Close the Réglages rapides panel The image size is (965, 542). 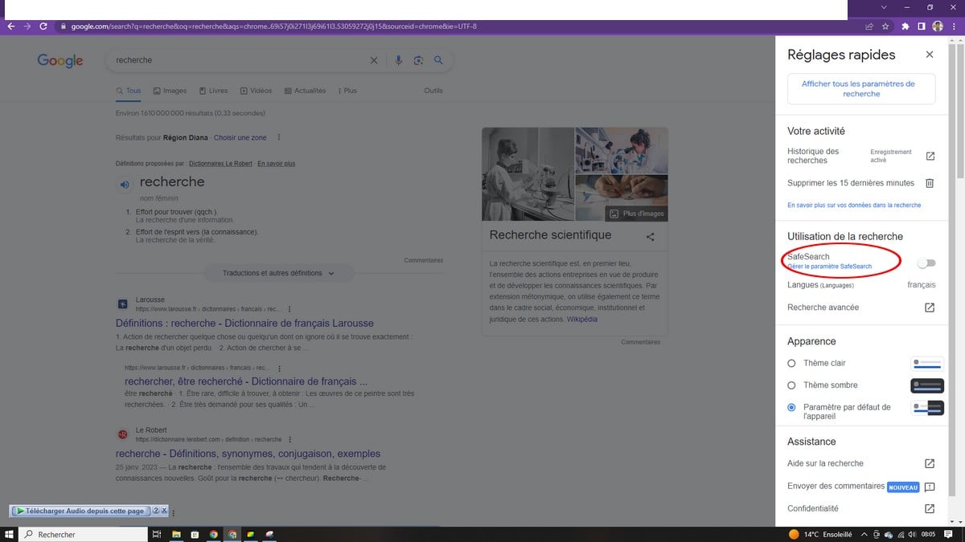930,55
